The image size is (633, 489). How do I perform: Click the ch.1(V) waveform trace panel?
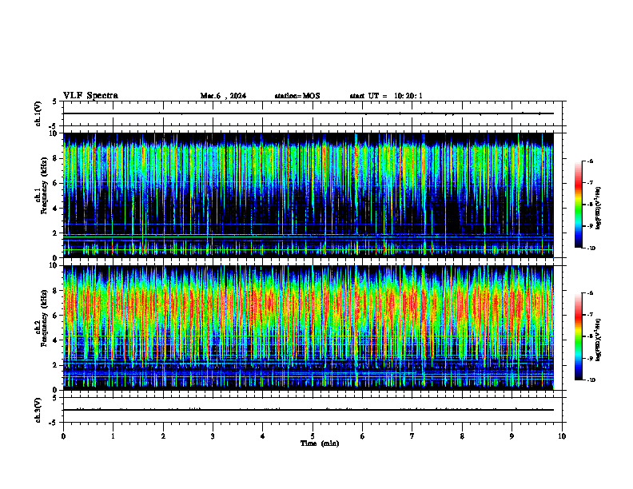click(313, 113)
